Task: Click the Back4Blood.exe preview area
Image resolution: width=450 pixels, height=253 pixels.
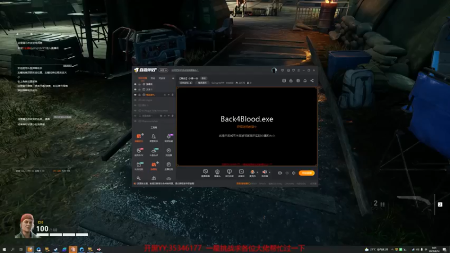Action: (x=247, y=126)
